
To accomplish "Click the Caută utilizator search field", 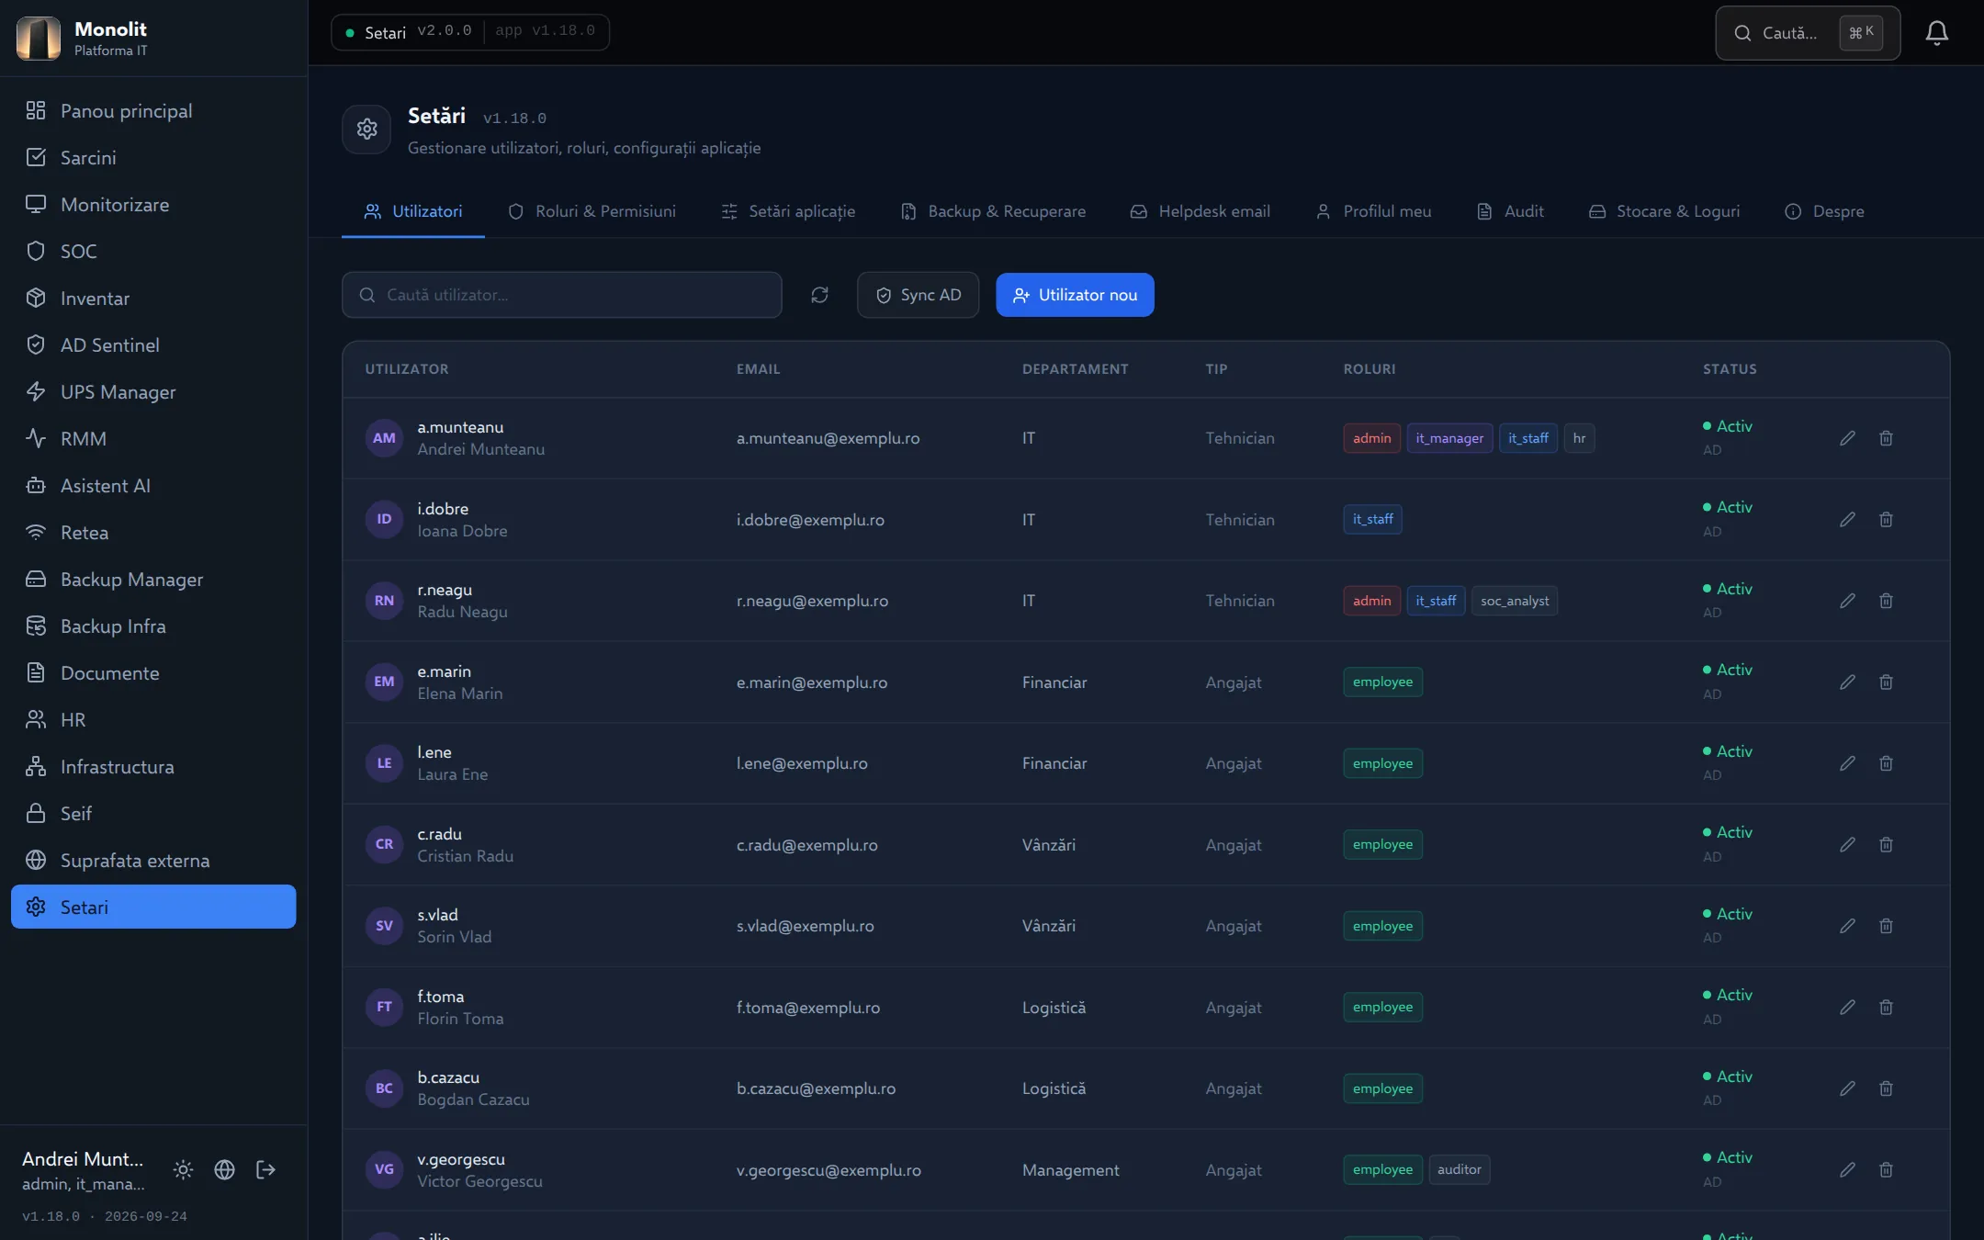I will (x=562, y=295).
